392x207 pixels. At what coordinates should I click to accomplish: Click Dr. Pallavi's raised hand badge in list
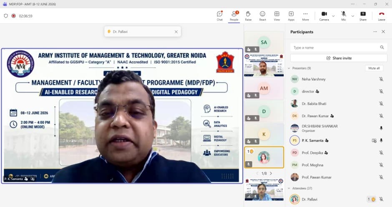371,199
